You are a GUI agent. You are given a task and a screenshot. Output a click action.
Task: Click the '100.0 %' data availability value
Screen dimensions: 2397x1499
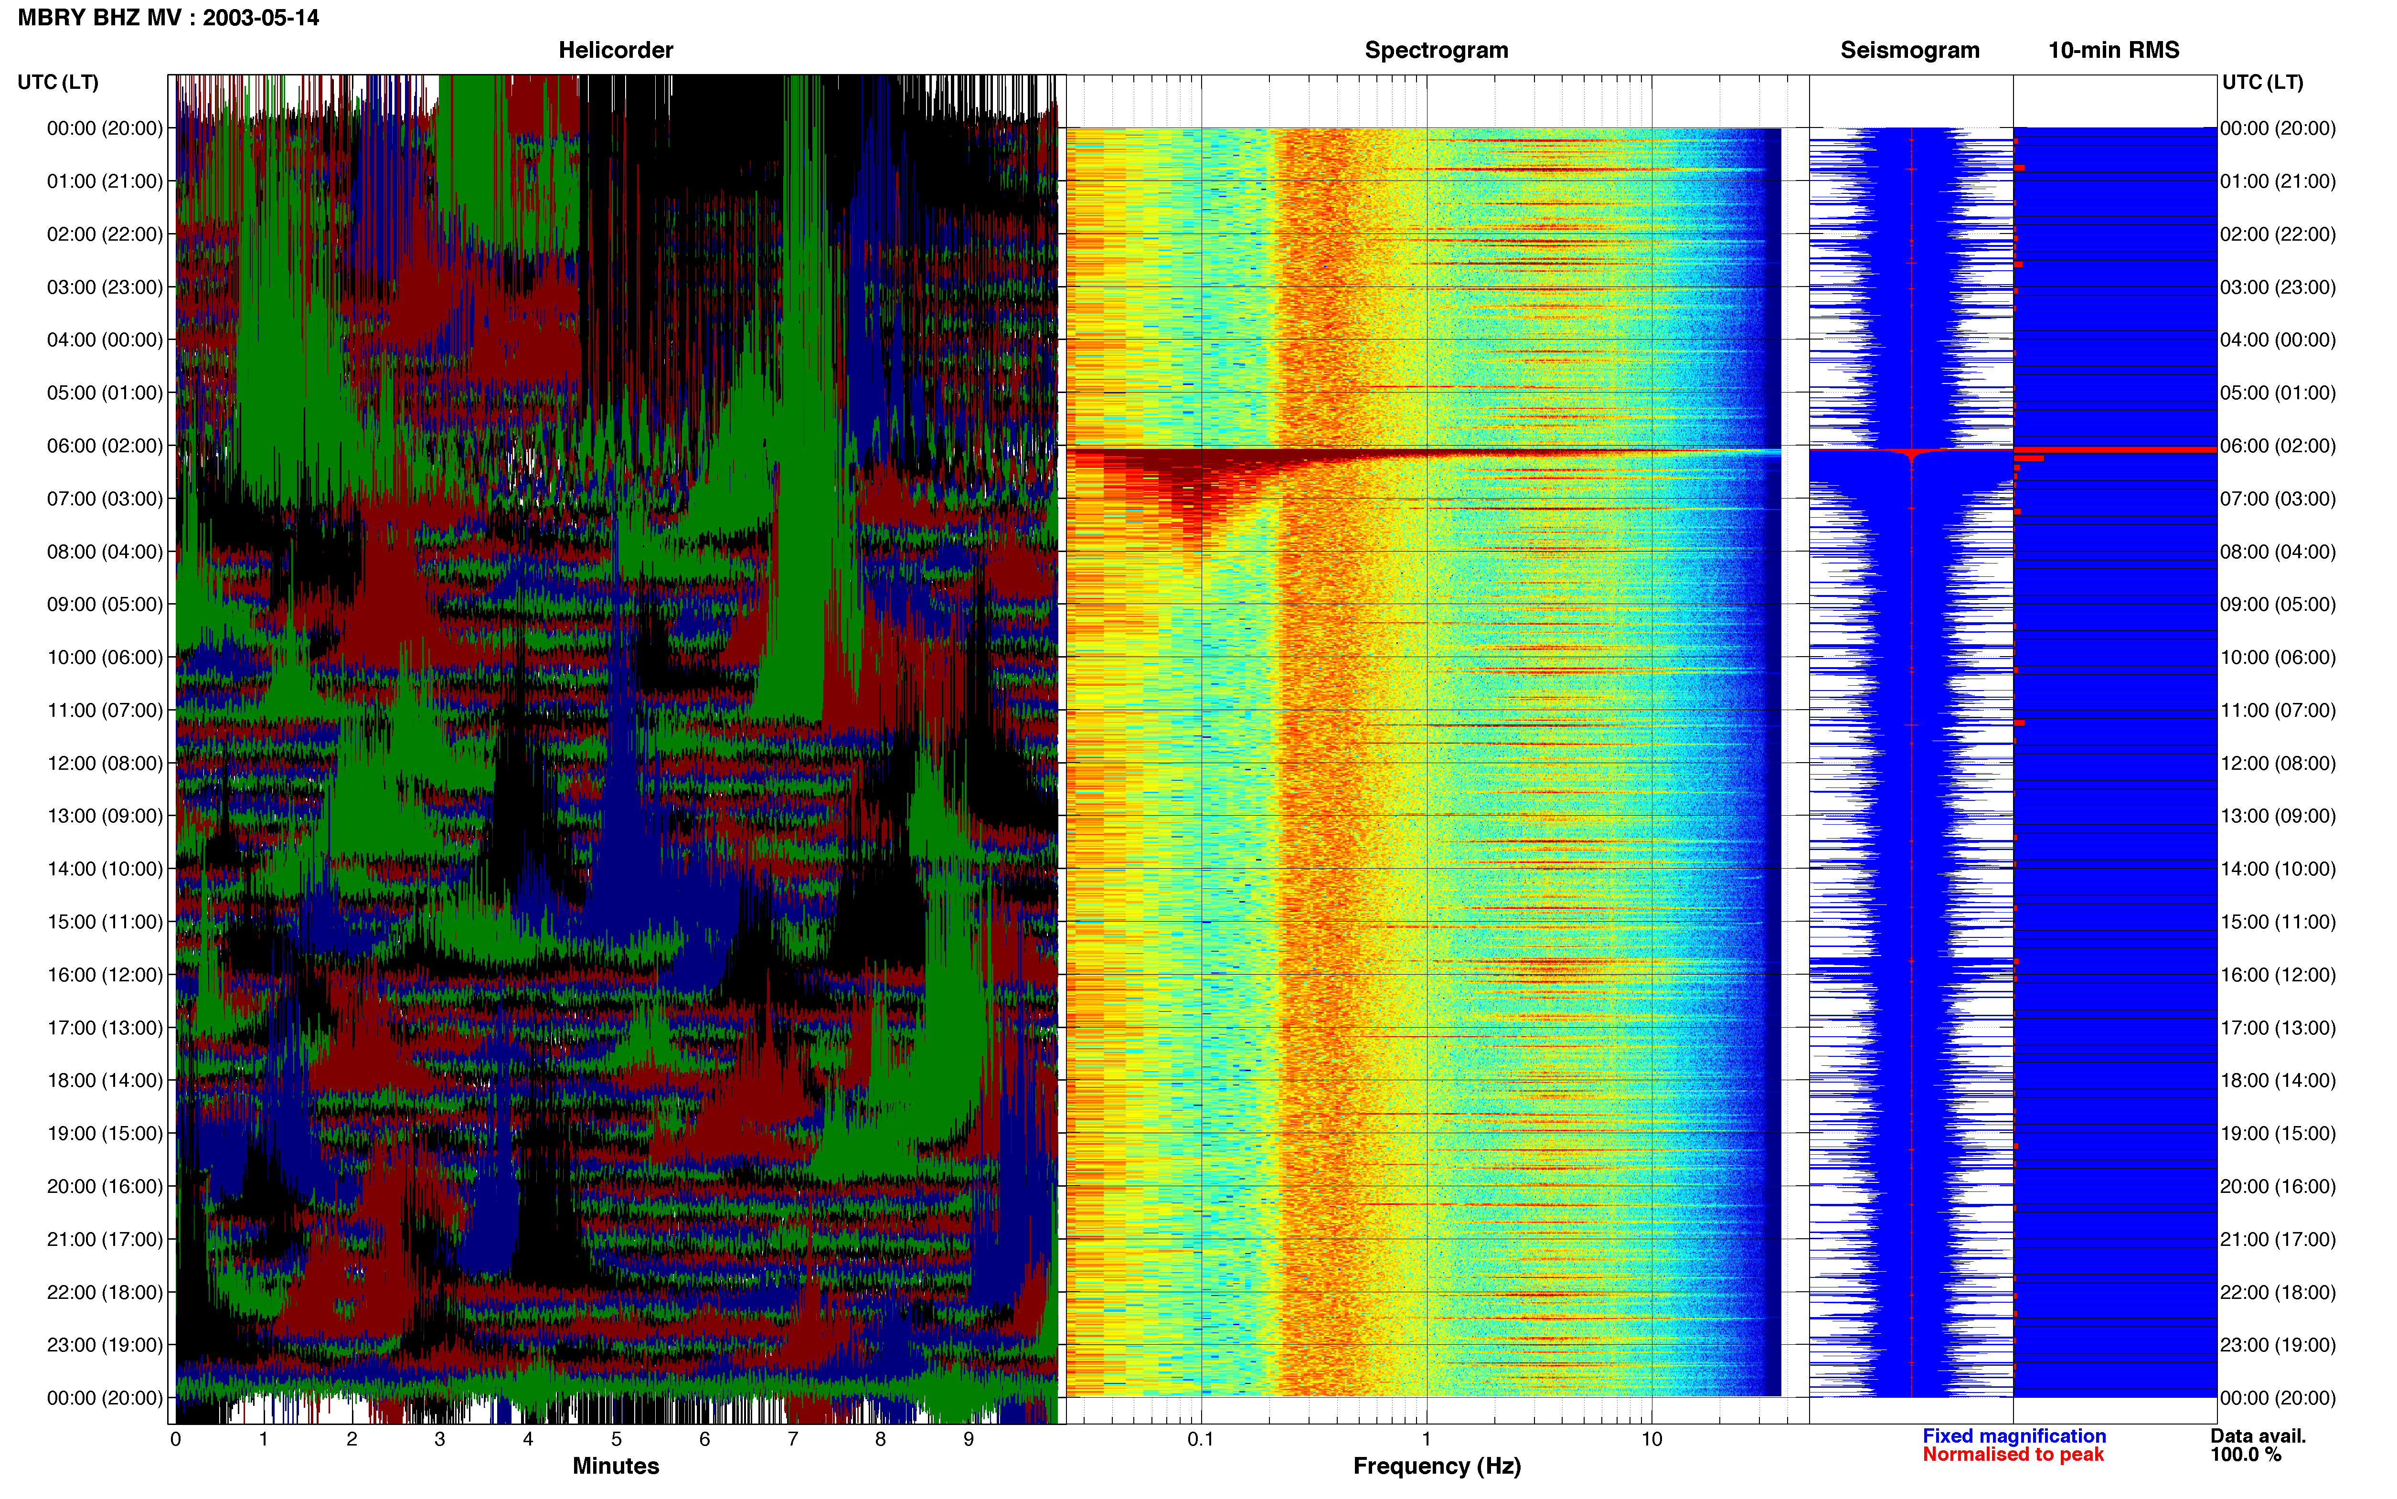2245,1456
